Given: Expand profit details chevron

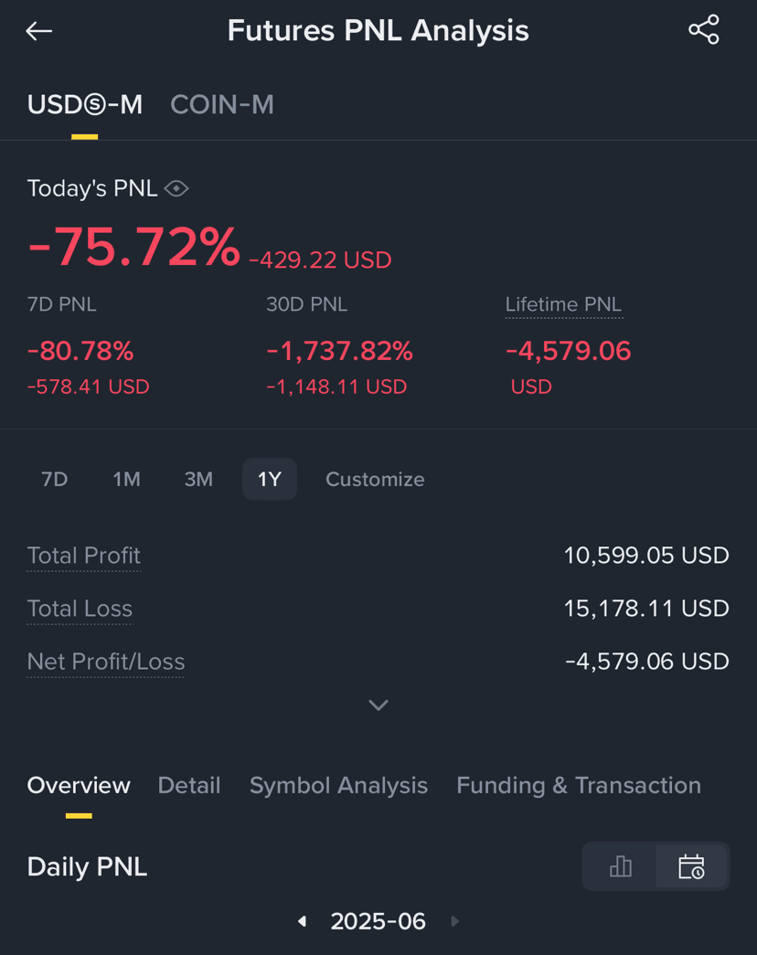Looking at the screenshot, I should pyautogui.click(x=378, y=705).
